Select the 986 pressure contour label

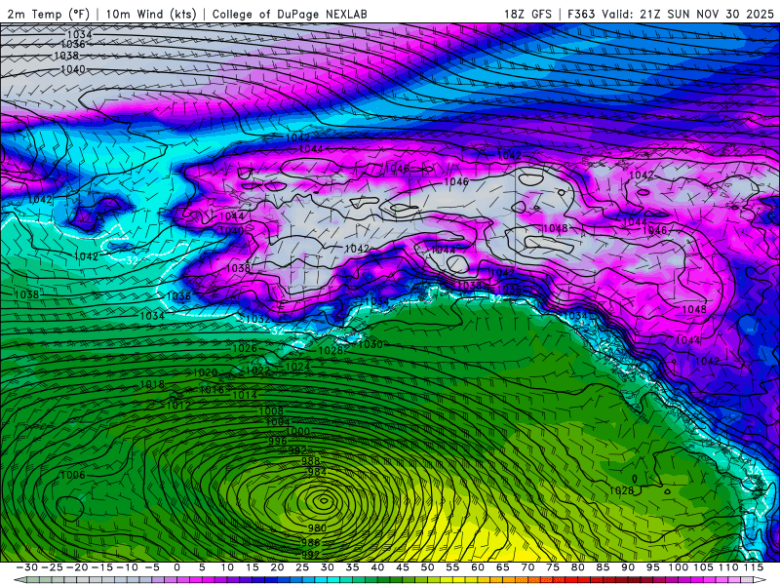311,543
